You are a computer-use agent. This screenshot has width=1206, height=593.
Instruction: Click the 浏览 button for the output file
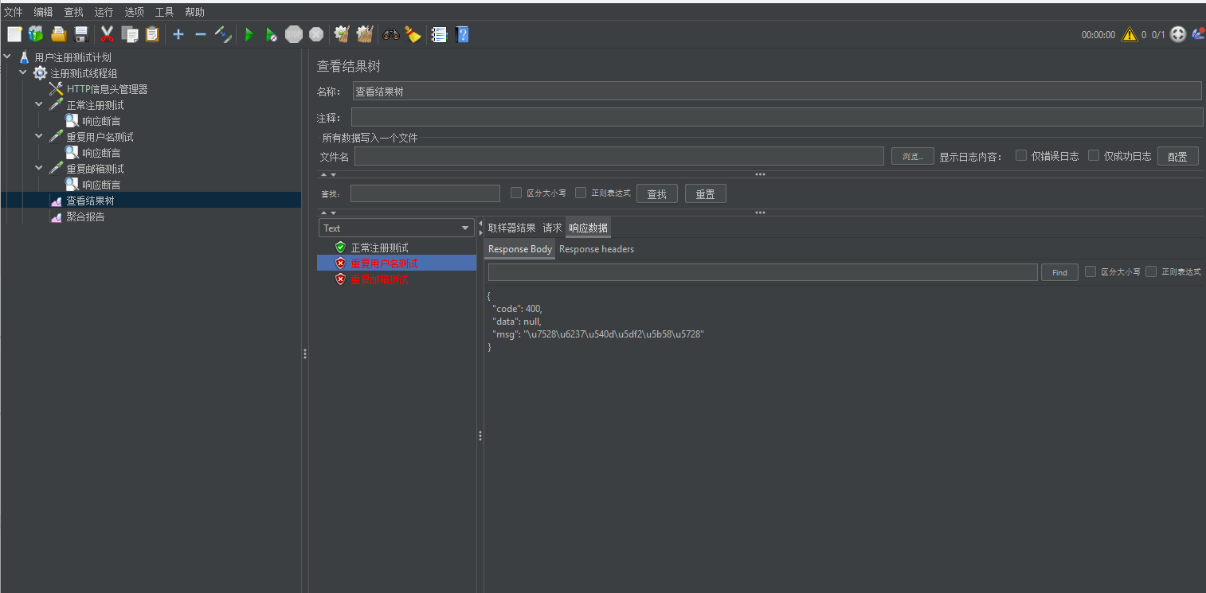coord(911,155)
